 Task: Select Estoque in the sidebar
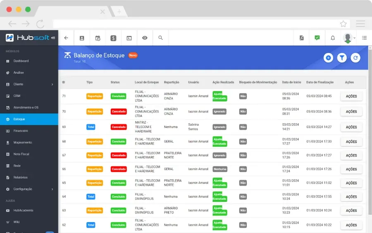coord(29,119)
